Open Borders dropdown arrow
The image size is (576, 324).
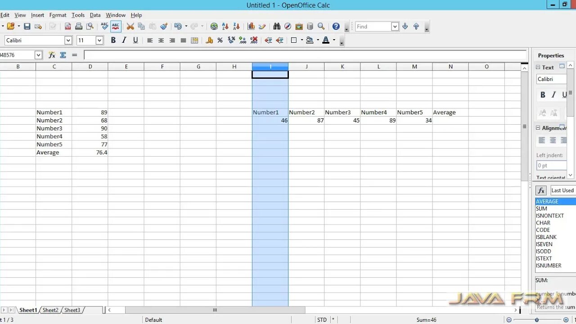302,40
